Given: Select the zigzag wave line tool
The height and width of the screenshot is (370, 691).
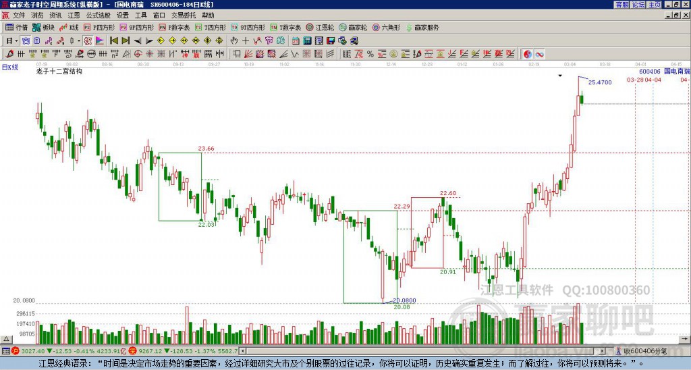Looking at the screenshot, I should point(294,54).
